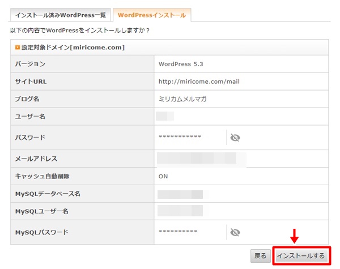
Task: Click the masked パスワード asterisks value
Action: (x=180, y=136)
